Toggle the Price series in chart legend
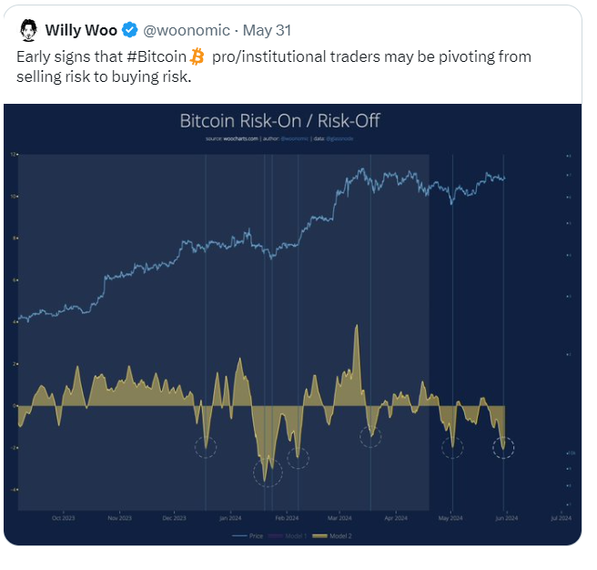597x570 pixels. (248, 535)
